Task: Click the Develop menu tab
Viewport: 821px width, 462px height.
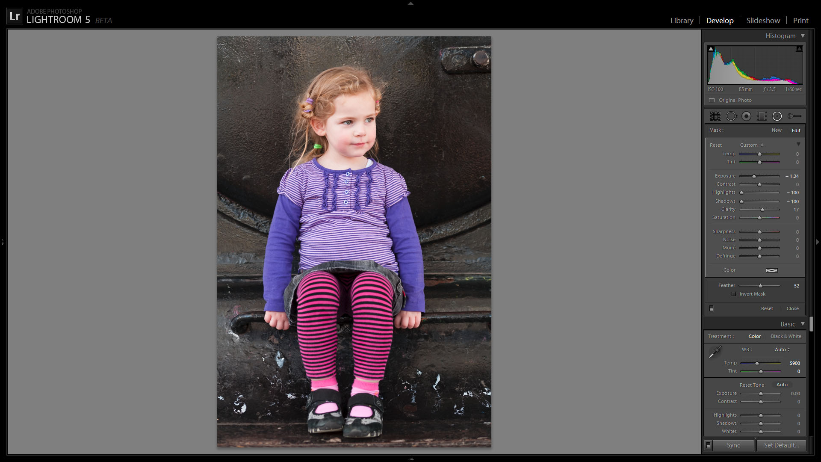Action: pyautogui.click(x=720, y=20)
